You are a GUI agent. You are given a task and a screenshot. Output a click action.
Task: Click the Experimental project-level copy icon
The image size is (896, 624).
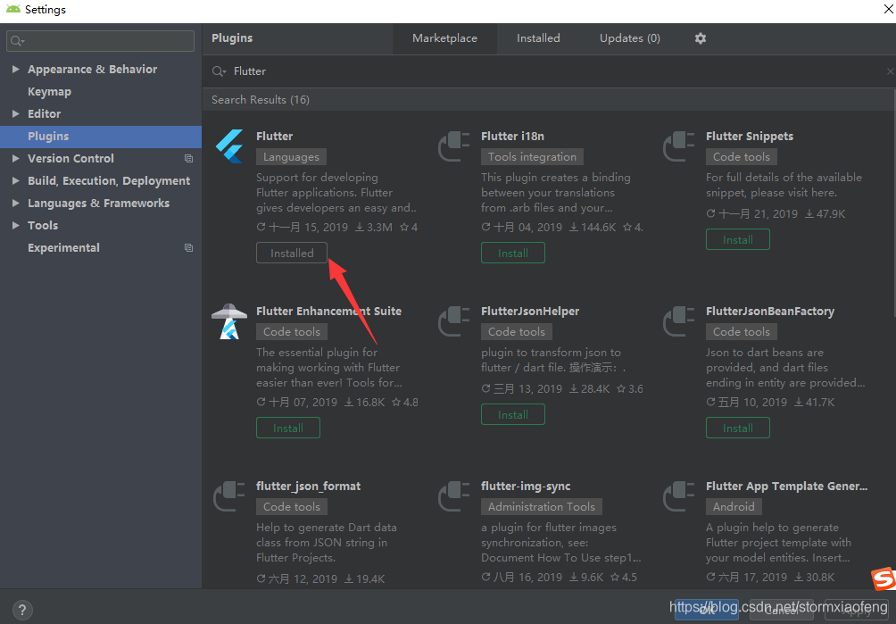[188, 247]
